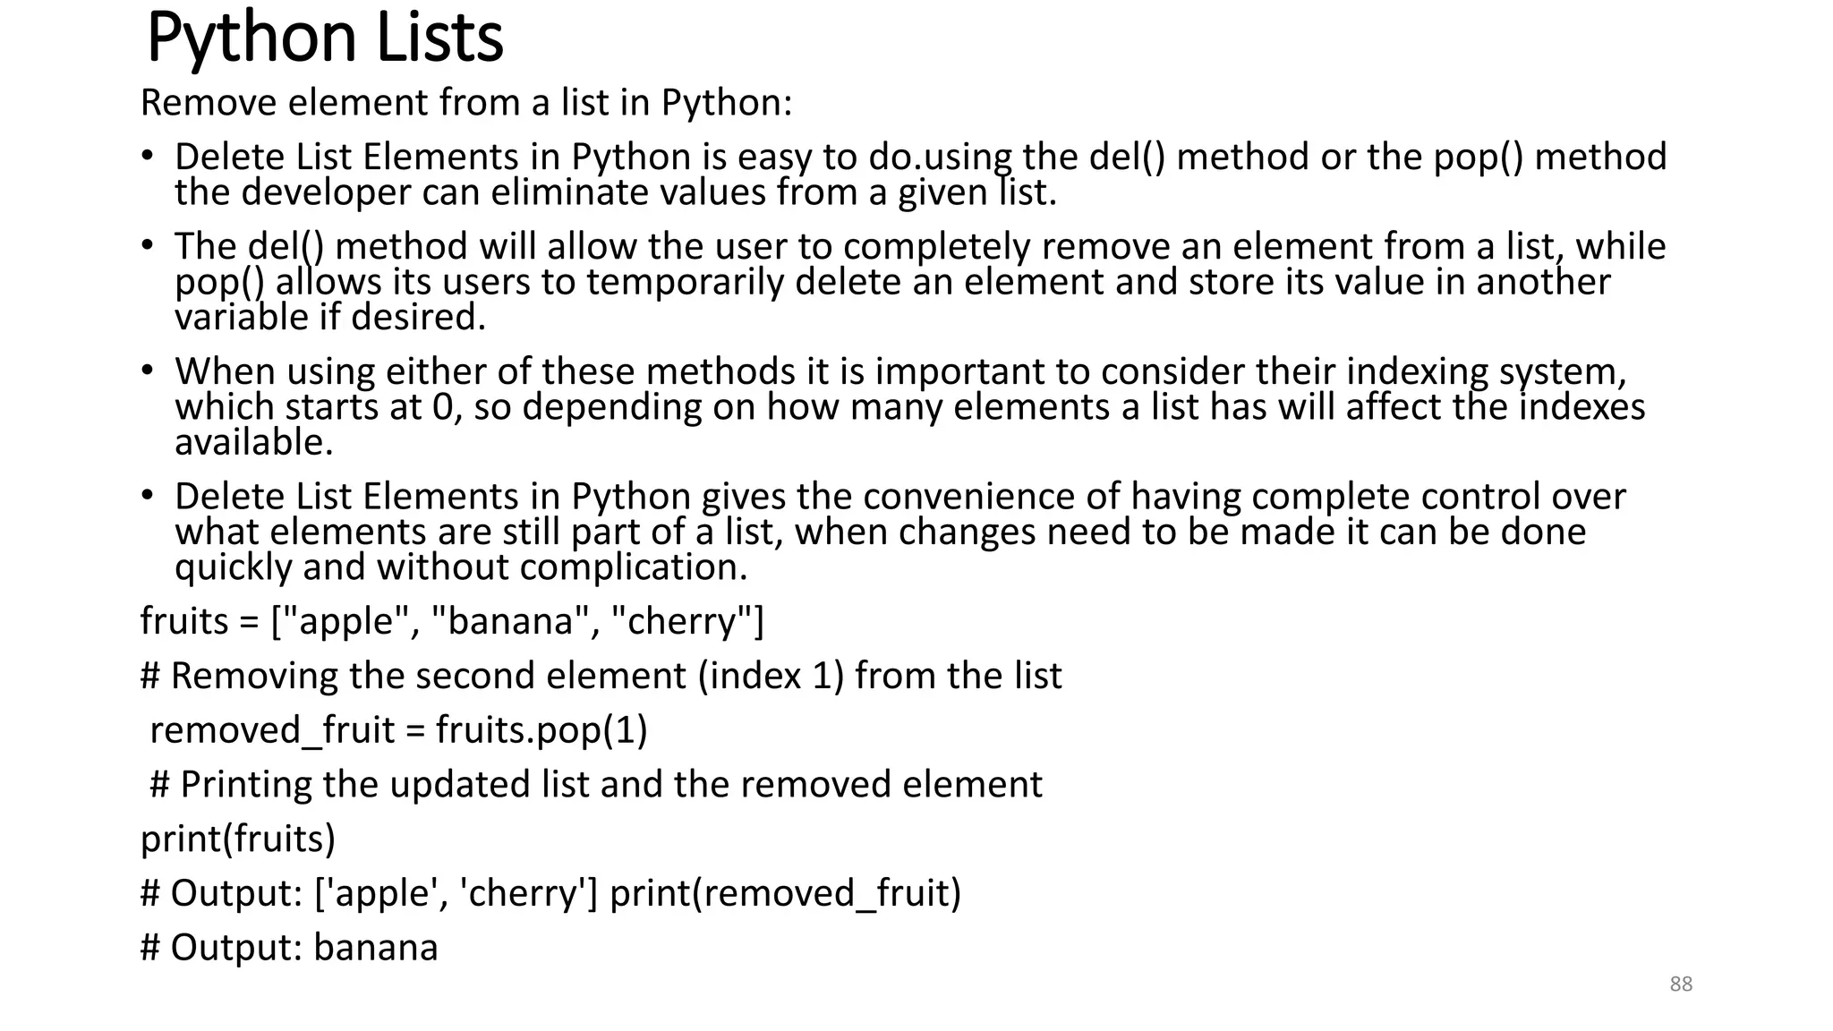Click the '# Output: banana' line
This screenshot has width=1833, height=1031.
pos(289,948)
